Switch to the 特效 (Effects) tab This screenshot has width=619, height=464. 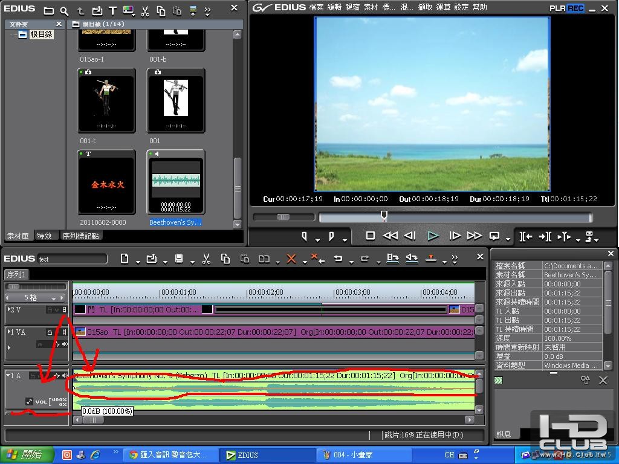[44, 236]
